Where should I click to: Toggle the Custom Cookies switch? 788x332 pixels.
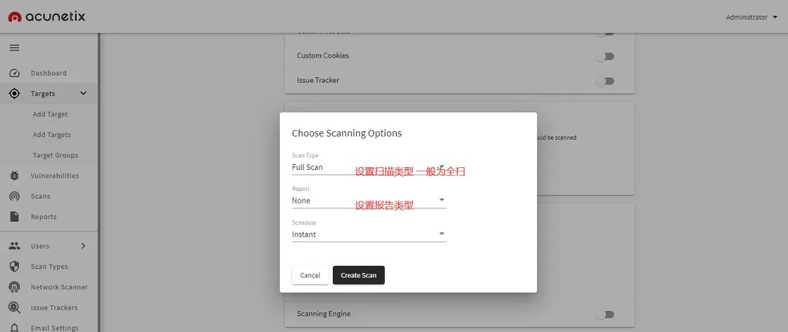[604, 56]
